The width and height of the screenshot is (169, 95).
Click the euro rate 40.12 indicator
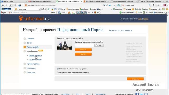point(145,9)
